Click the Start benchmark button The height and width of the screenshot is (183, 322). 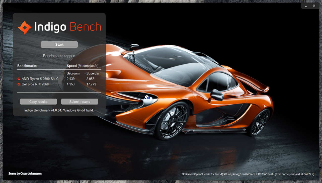pos(59,45)
